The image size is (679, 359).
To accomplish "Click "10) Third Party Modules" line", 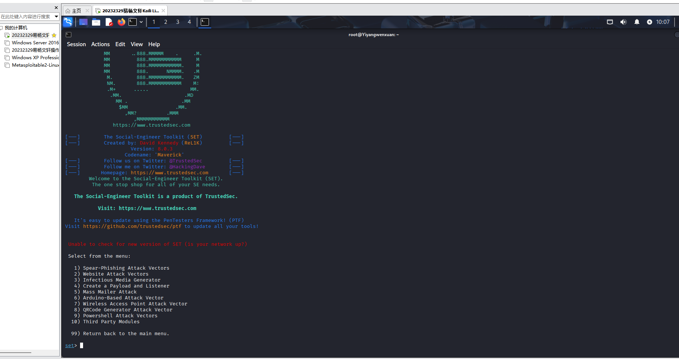I will tap(105, 322).
